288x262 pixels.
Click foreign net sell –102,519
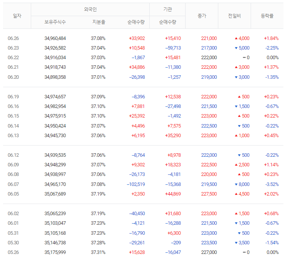pyautogui.click(x=136, y=184)
